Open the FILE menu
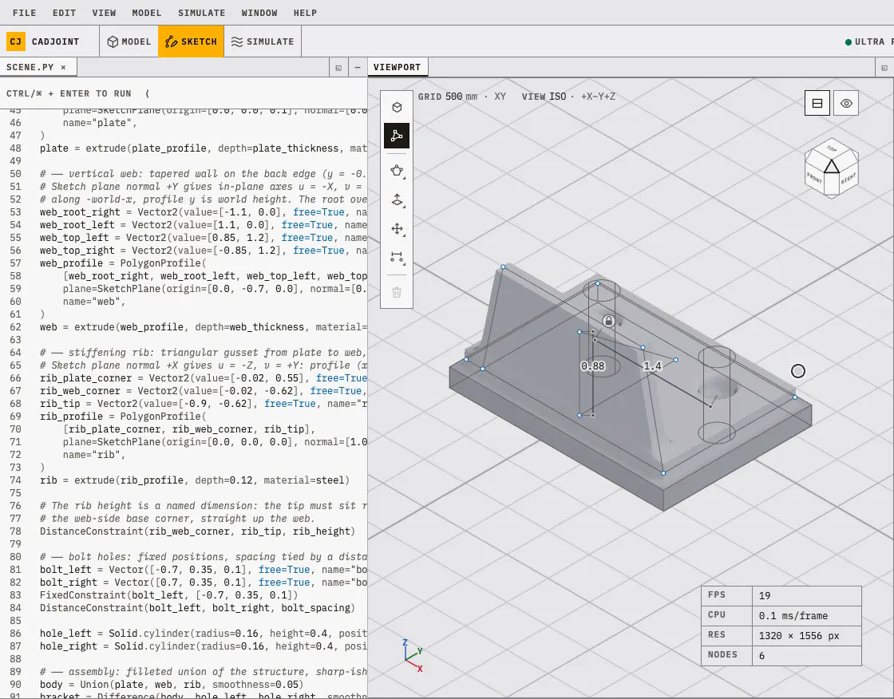The width and height of the screenshot is (894, 699). pyautogui.click(x=25, y=13)
